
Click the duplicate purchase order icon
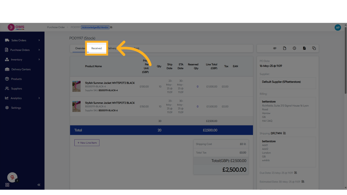(x=314, y=48)
